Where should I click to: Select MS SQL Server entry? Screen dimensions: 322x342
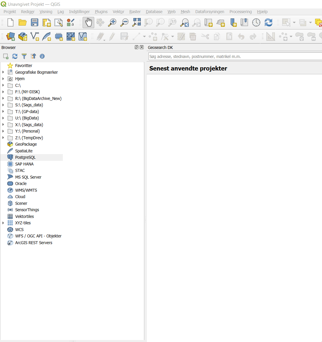click(x=28, y=177)
